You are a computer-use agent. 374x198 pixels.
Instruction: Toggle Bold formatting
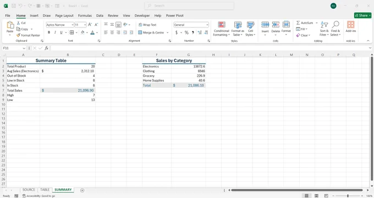49,32
